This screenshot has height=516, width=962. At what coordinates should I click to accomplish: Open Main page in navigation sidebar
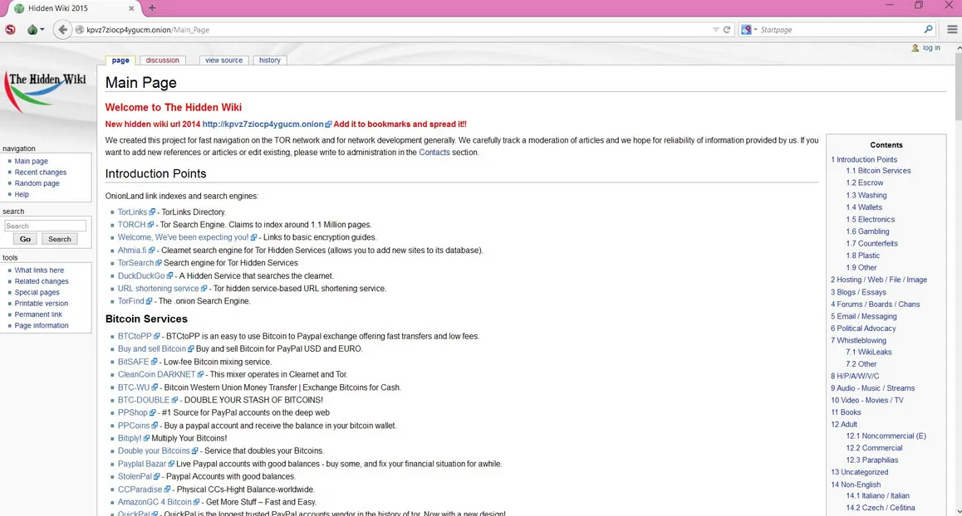pyautogui.click(x=32, y=161)
